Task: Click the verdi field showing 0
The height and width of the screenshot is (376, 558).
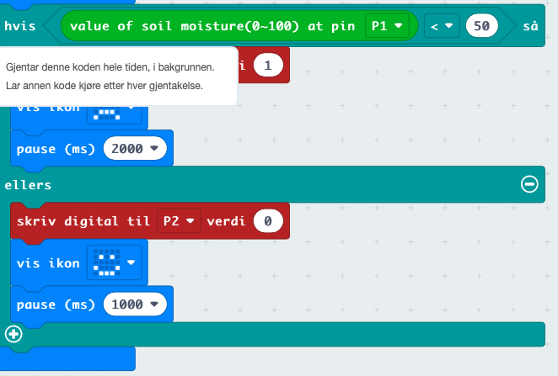Action: click(267, 221)
